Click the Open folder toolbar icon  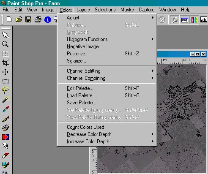[x=19, y=19]
